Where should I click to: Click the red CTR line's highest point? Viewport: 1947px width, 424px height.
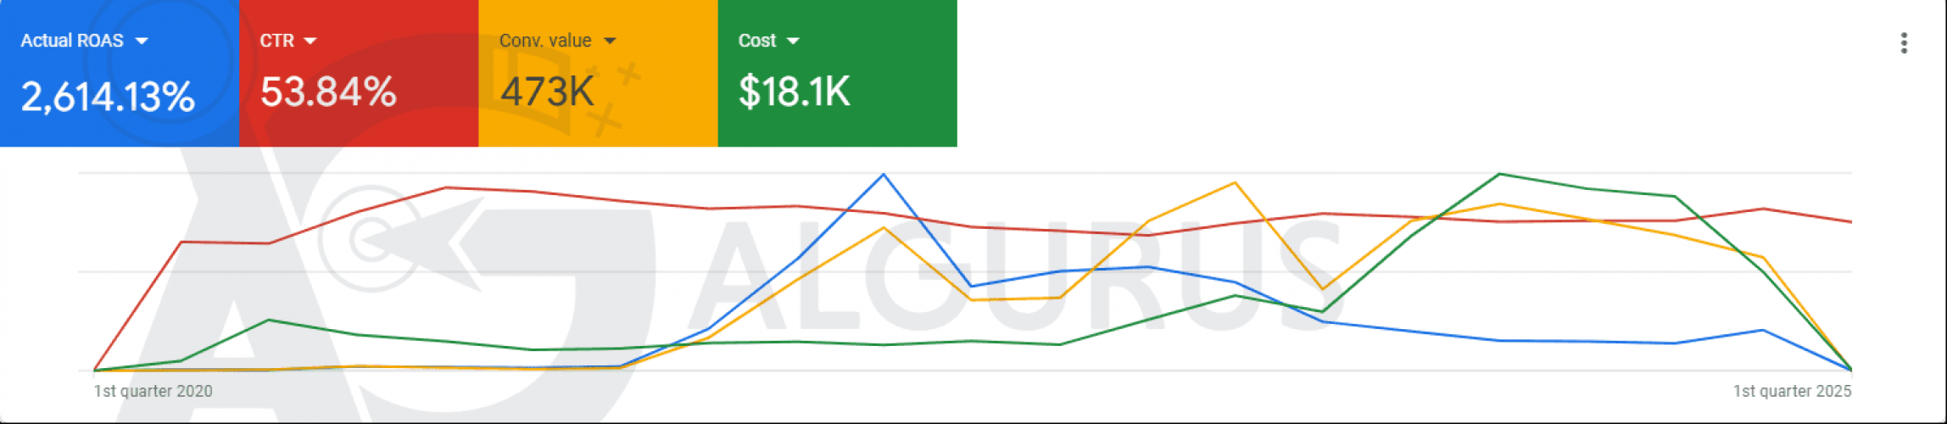446,187
